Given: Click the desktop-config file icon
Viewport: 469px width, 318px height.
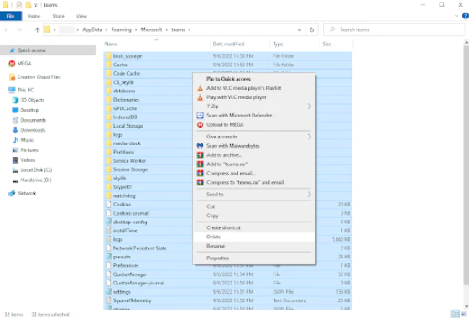Looking at the screenshot, I should coord(108,222).
